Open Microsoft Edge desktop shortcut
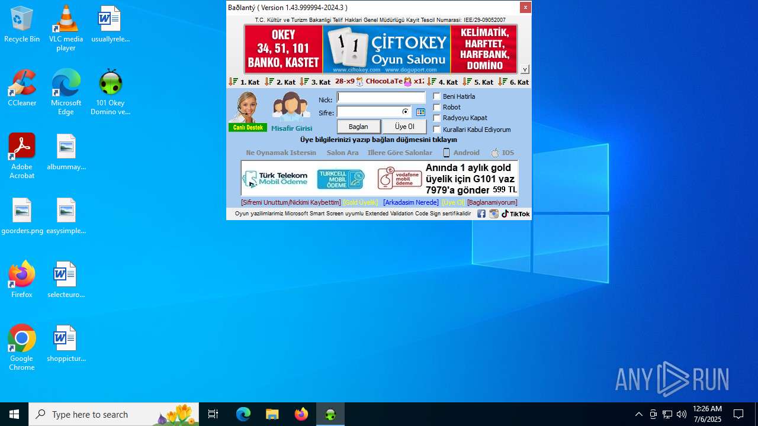Image resolution: width=758 pixels, height=426 pixels. [x=66, y=92]
